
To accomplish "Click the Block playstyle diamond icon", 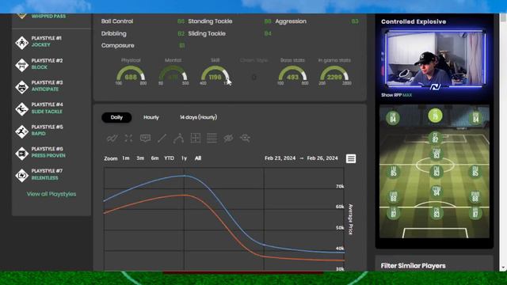I will (21, 65).
